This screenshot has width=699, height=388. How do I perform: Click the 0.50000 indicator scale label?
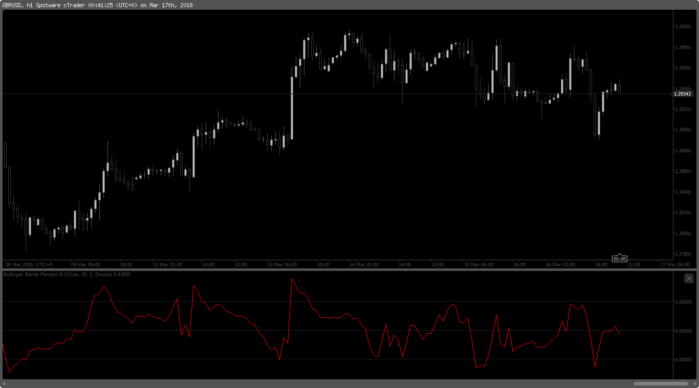coord(684,331)
